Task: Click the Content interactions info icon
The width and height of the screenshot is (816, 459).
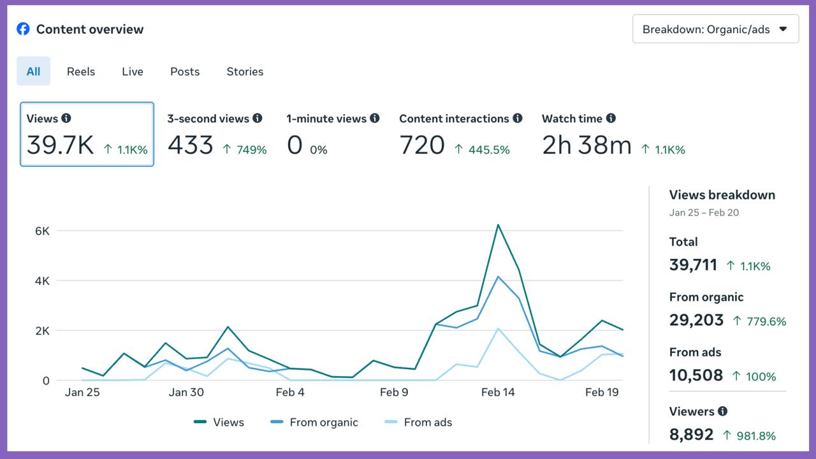Action: pos(517,118)
